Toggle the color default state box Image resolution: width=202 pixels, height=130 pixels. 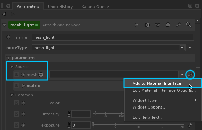[x=16, y=103]
